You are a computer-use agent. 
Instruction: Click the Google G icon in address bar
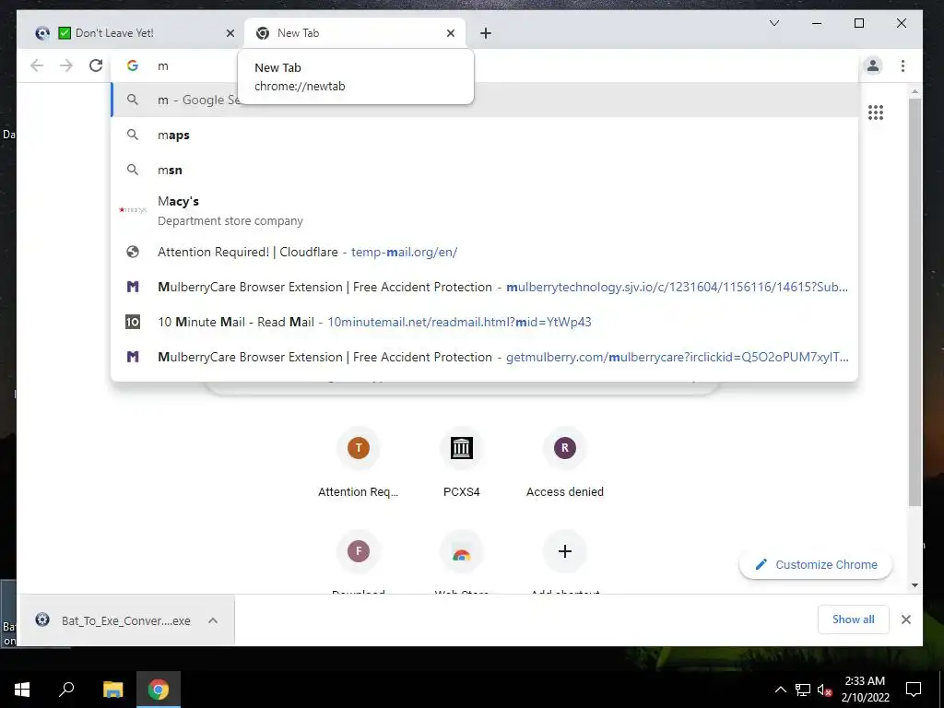(x=133, y=65)
